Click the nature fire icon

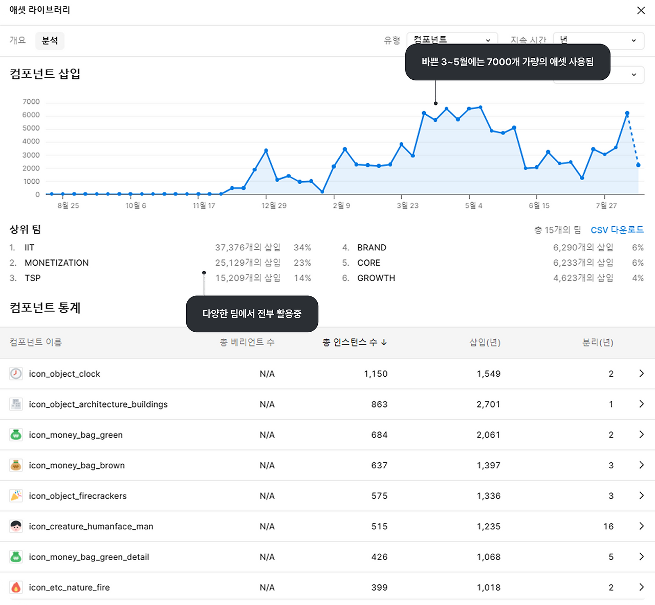pyautogui.click(x=16, y=588)
